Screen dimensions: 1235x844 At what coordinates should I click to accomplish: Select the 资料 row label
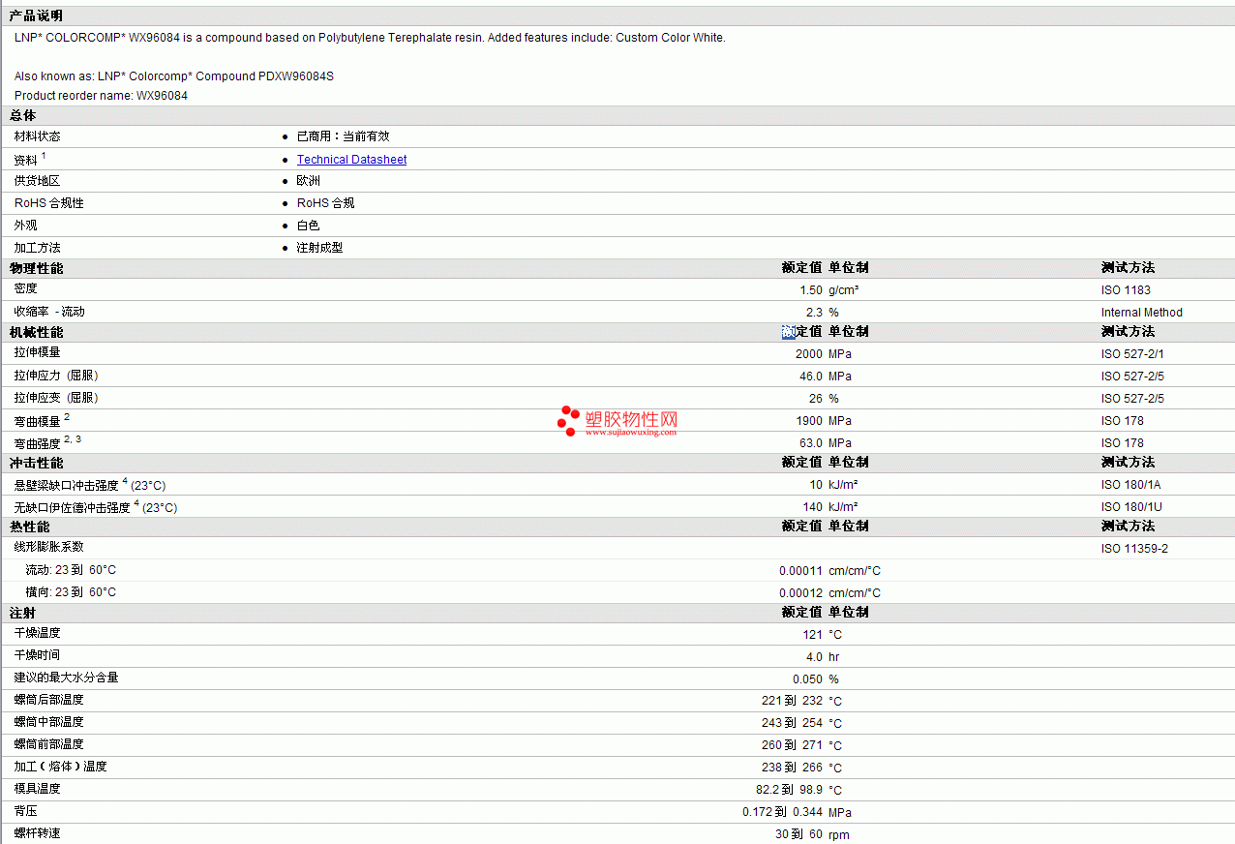(26, 160)
